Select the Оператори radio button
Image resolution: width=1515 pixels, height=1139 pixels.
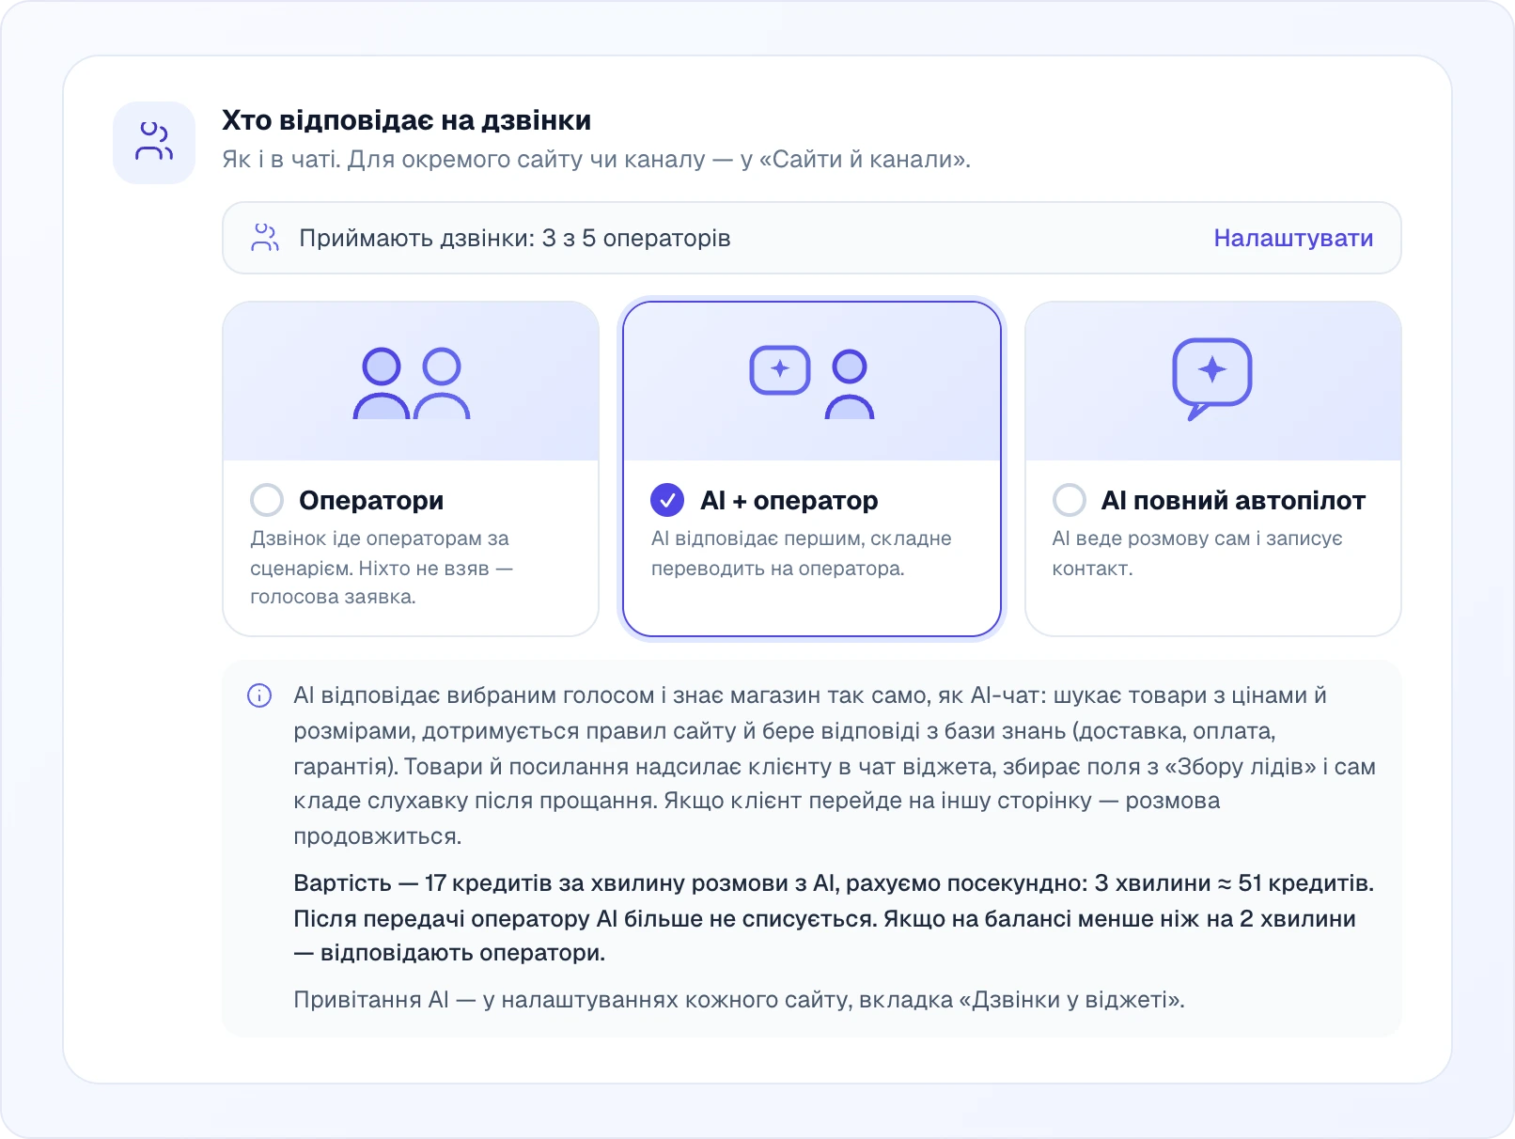coord(267,500)
